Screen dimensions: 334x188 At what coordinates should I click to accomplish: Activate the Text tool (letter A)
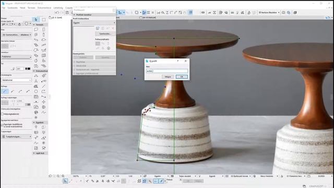tap(36, 81)
